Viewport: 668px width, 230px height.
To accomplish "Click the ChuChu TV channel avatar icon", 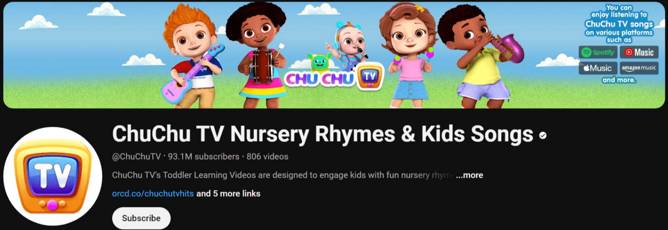I will [x=47, y=176].
